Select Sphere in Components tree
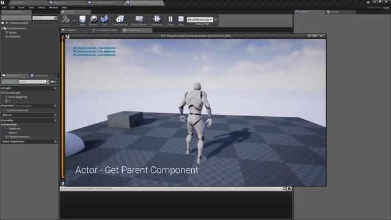Image resolution: width=391 pixels, height=220 pixels. 12,32
